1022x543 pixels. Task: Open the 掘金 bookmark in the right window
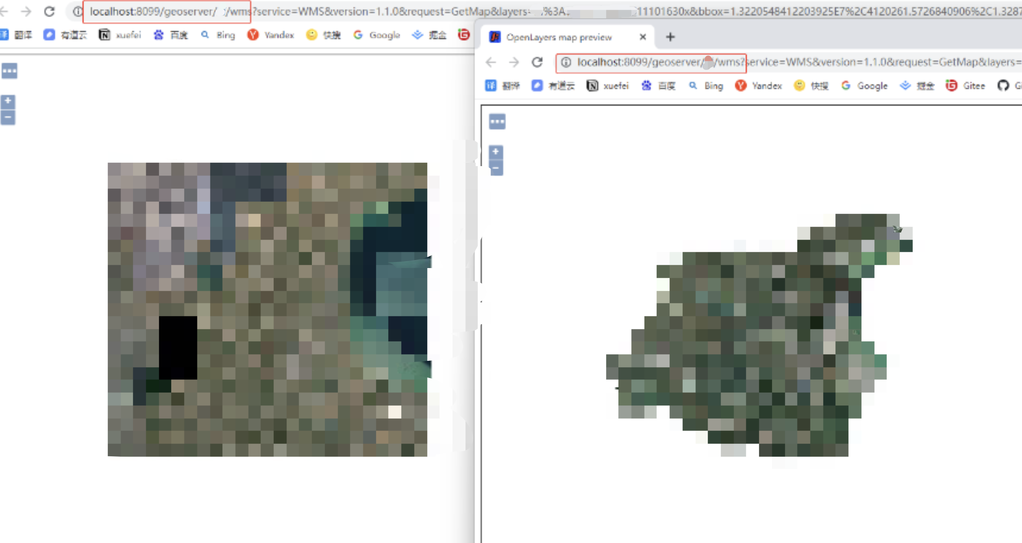[x=917, y=86]
